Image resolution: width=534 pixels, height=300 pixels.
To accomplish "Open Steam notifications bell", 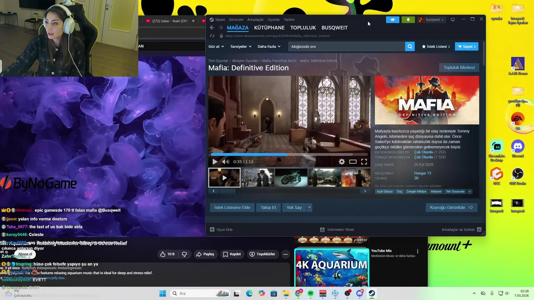I will pos(408,20).
